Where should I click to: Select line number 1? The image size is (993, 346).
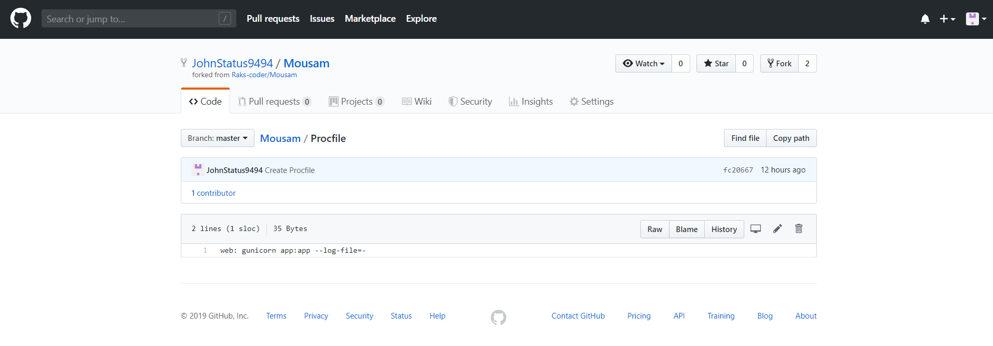click(x=205, y=251)
